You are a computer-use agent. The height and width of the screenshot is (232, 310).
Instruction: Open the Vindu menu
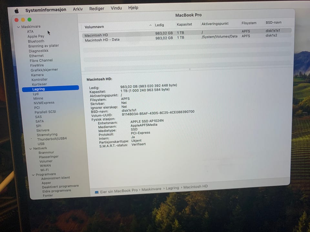[116, 8]
